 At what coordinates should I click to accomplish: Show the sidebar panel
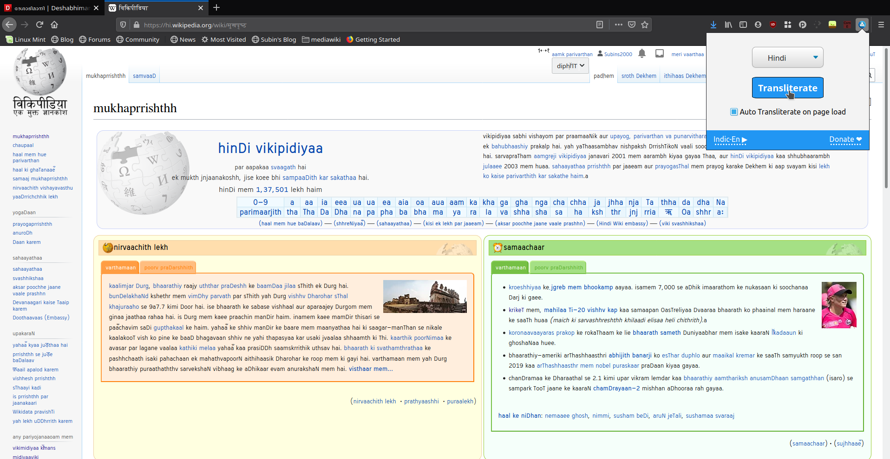[x=743, y=25]
